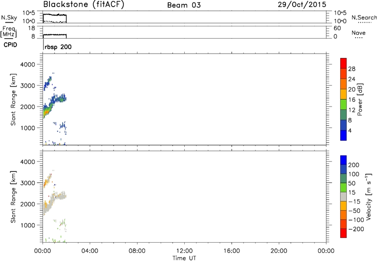Click the velocity colorbar label -15

[x=354, y=202]
